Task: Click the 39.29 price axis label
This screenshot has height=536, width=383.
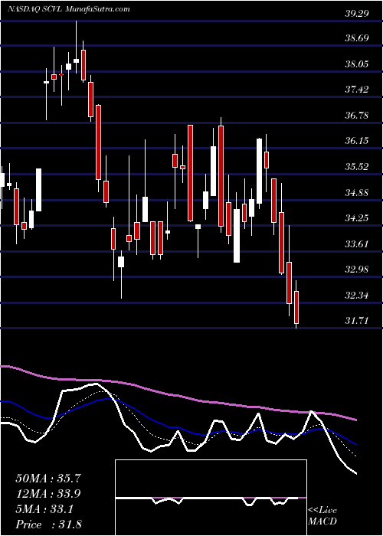Action: click(357, 13)
